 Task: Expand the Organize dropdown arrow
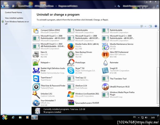(x=43, y=26)
